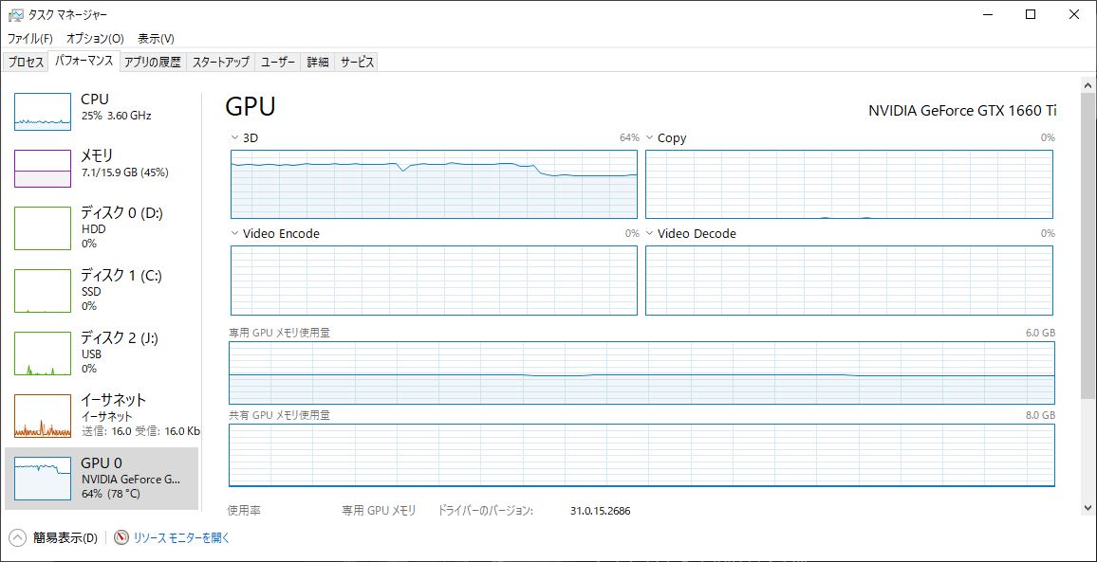
Task: Open the 3D graph engine dropdown
Action: point(235,138)
